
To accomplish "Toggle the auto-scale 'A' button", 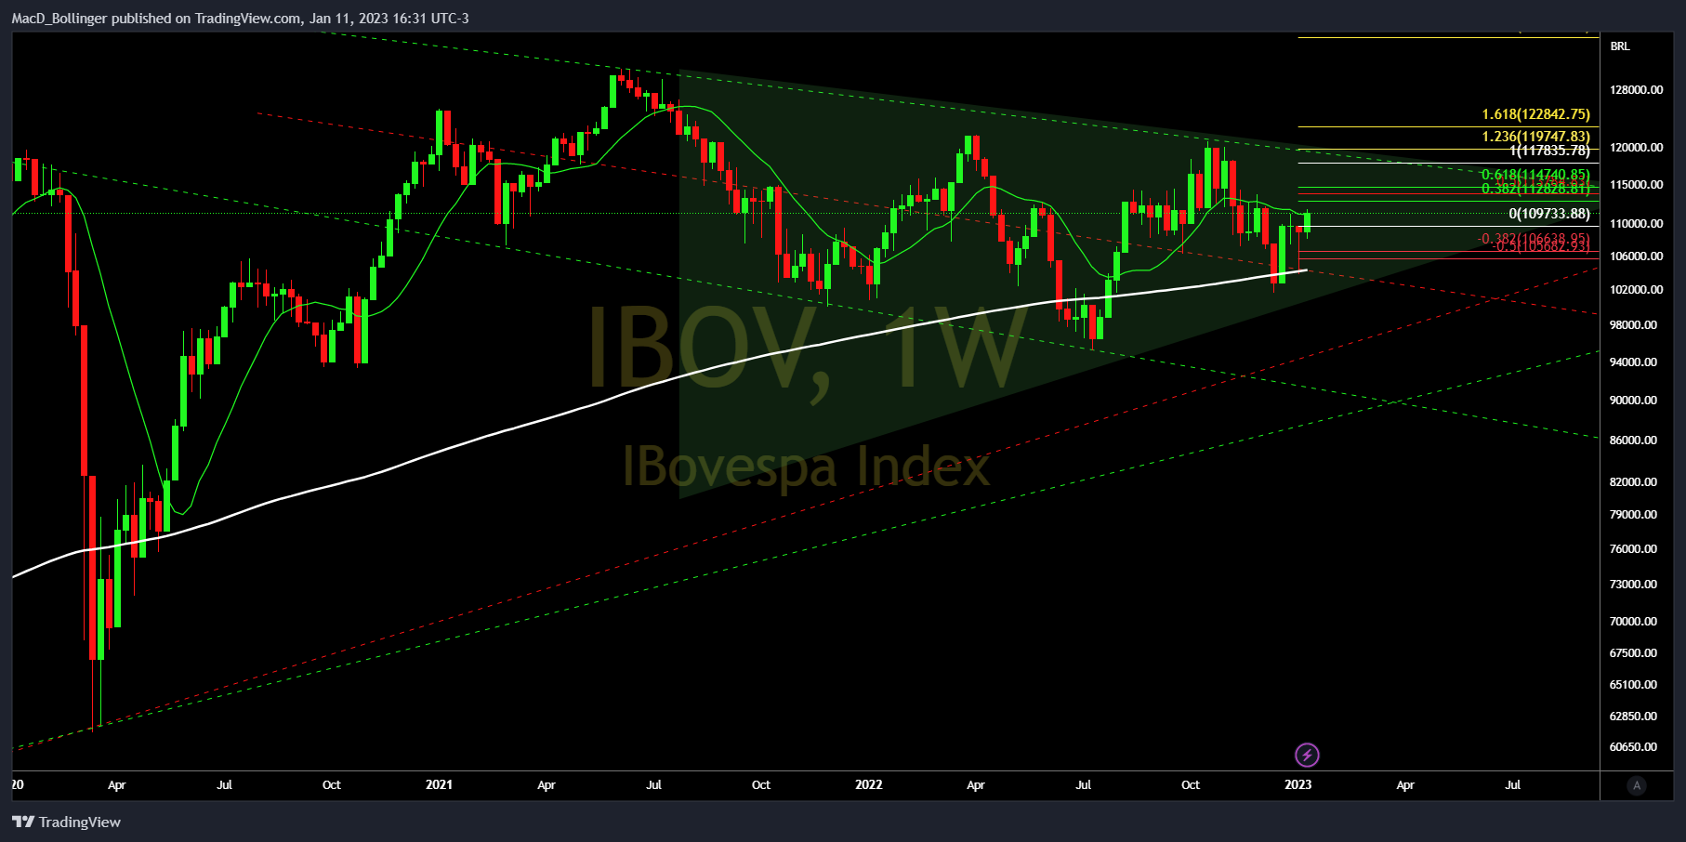I will coord(1637,785).
